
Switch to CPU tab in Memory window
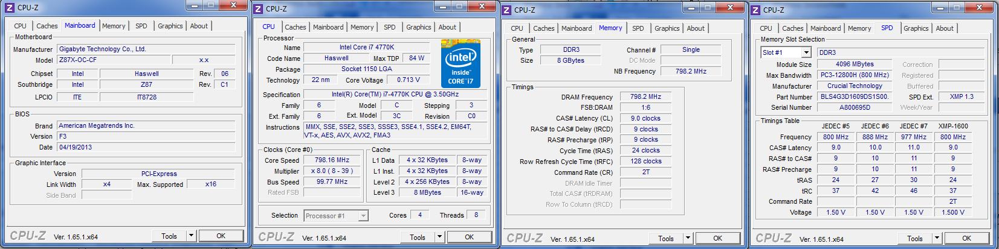click(517, 28)
